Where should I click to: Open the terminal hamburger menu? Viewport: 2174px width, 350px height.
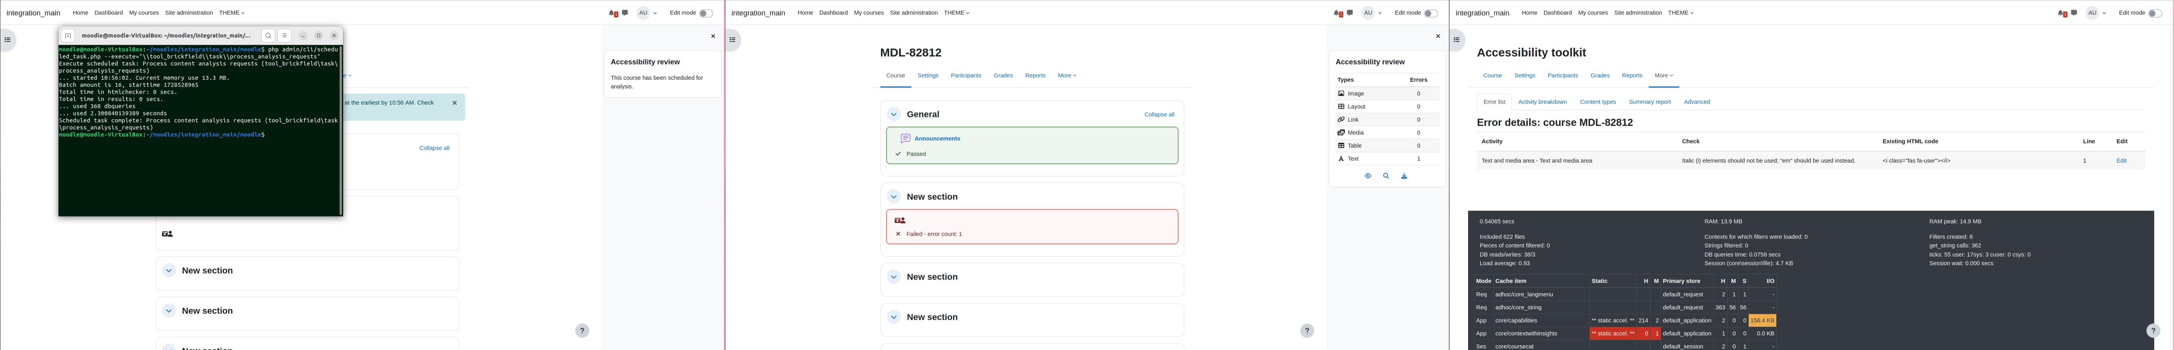pos(285,35)
